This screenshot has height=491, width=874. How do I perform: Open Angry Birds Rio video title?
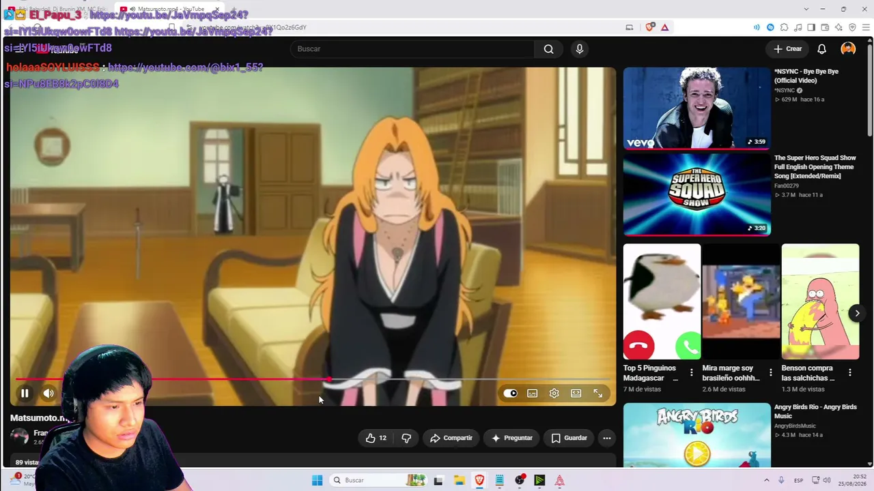[x=815, y=411]
